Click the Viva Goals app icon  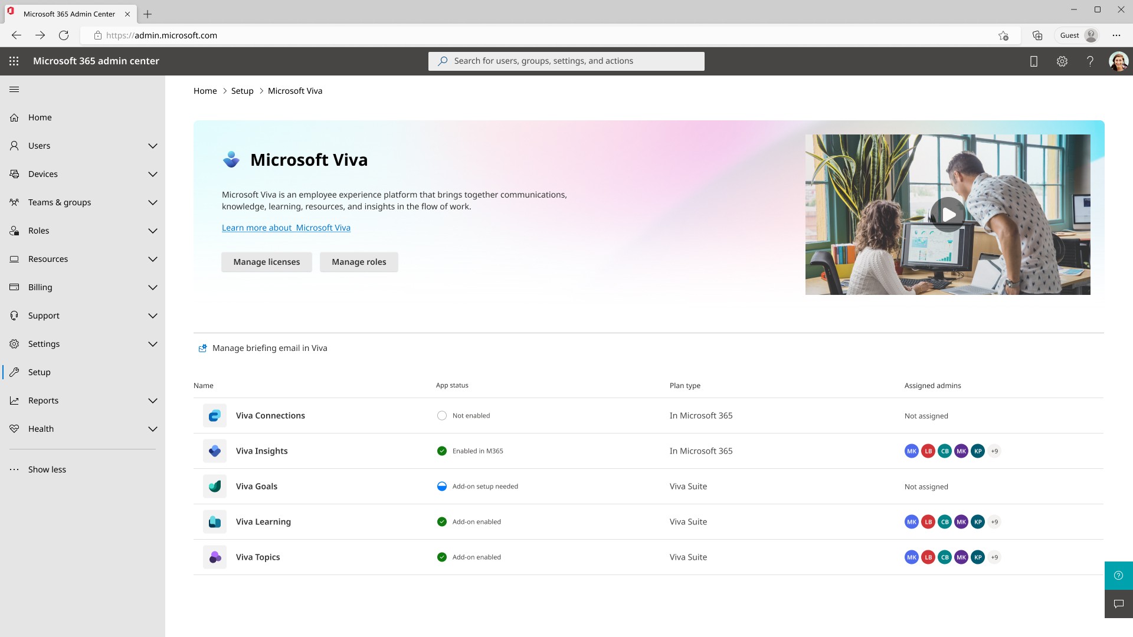215,487
